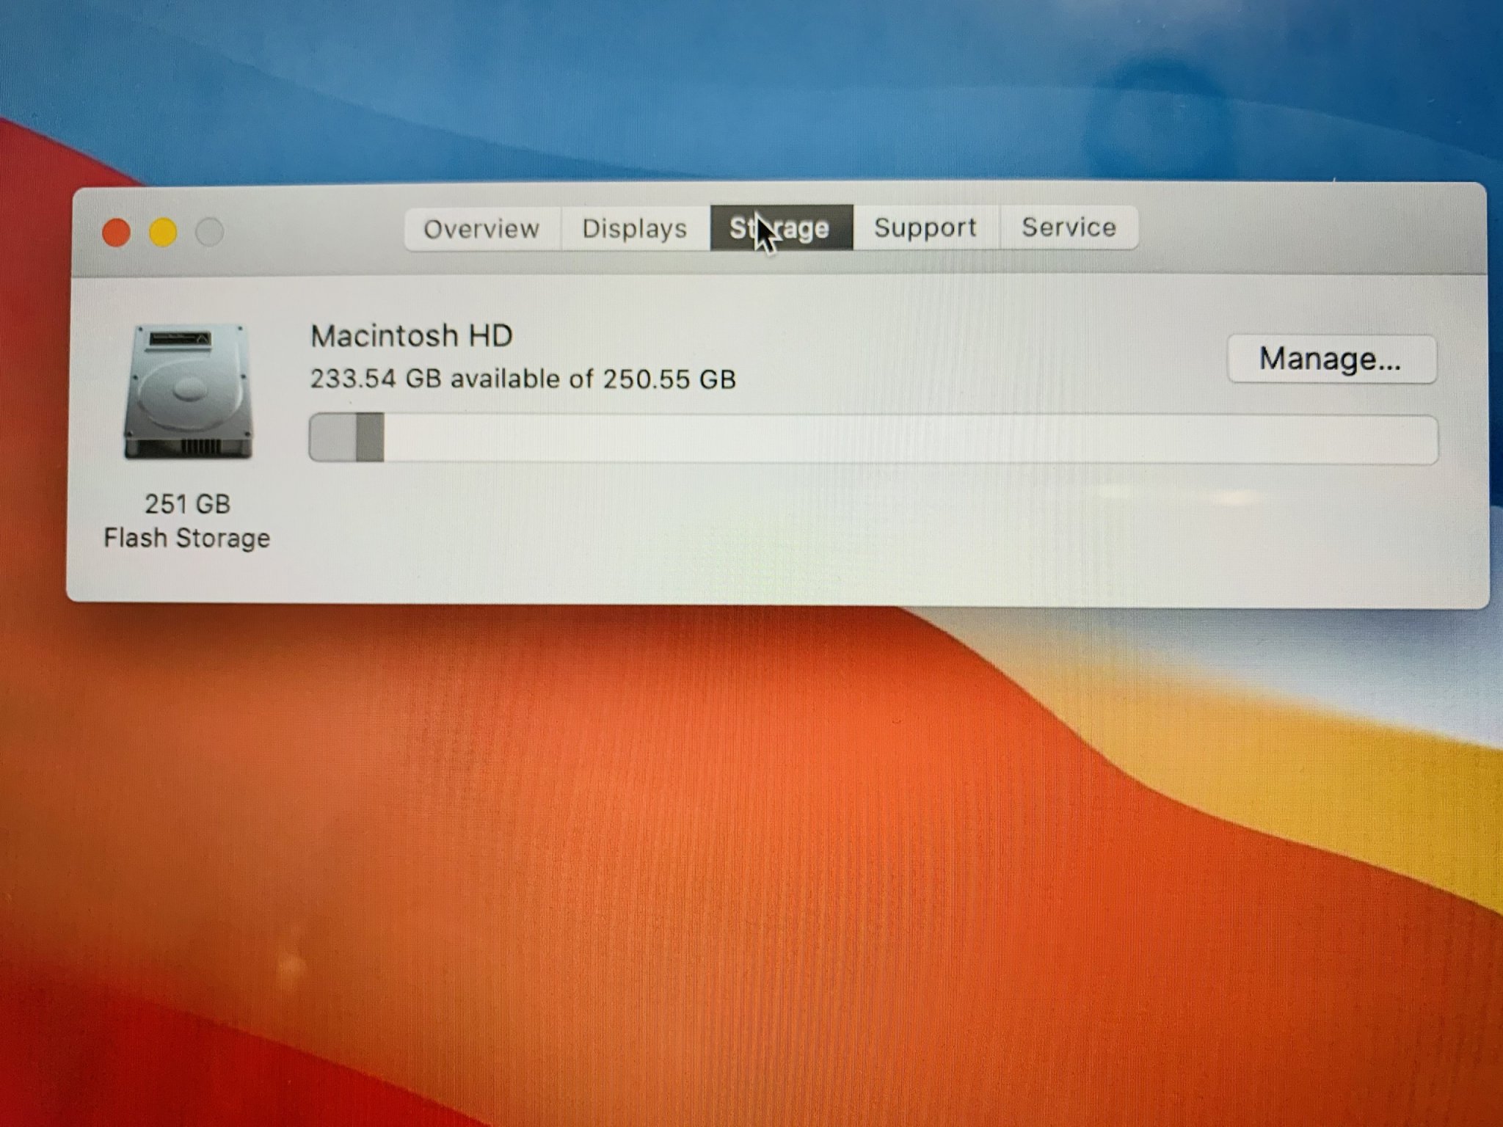Click the Macintosh HD volume name
Viewport: 1503px width, 1127px height.
coord(411,336)
